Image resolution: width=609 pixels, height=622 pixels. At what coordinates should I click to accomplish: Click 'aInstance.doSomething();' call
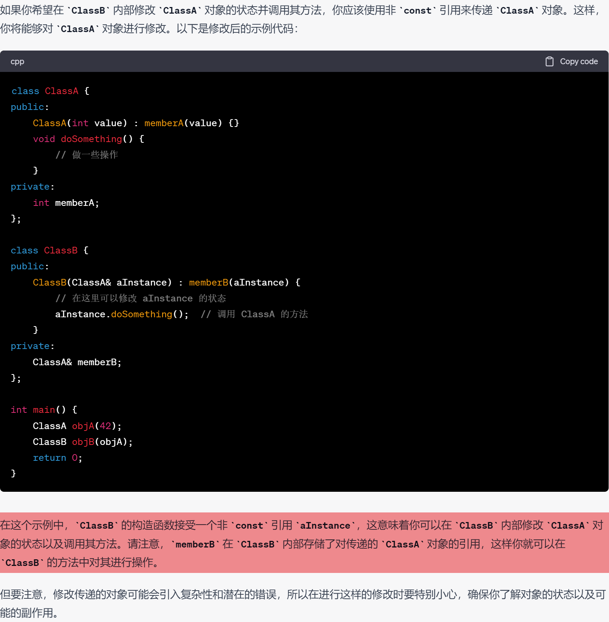[x=122, y=314]
